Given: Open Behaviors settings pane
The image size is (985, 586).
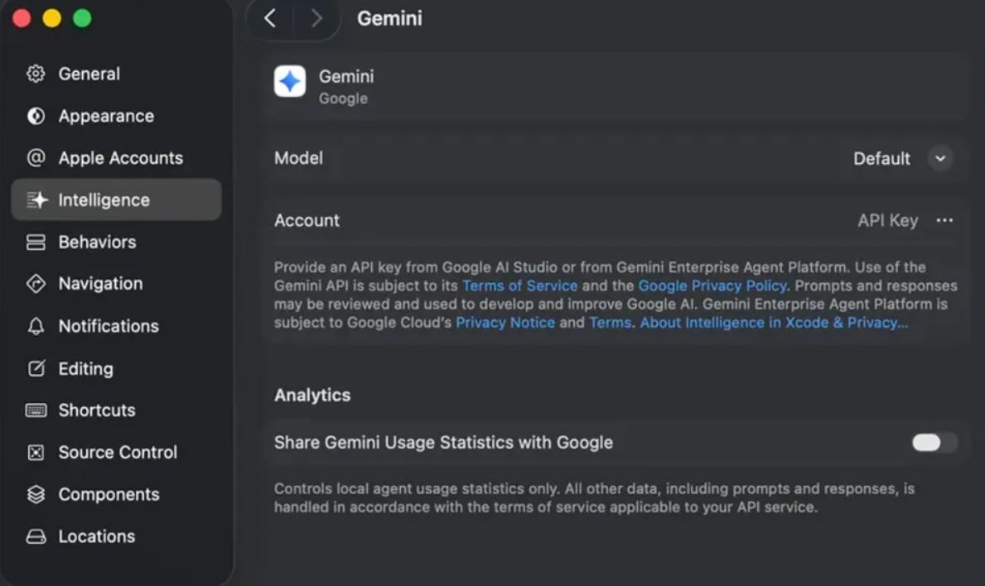Looking at the screenshot, I should (116, 243).
